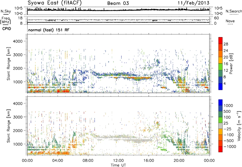
Task: Click the "20:00" time tick label
Action: coord(179,161)
